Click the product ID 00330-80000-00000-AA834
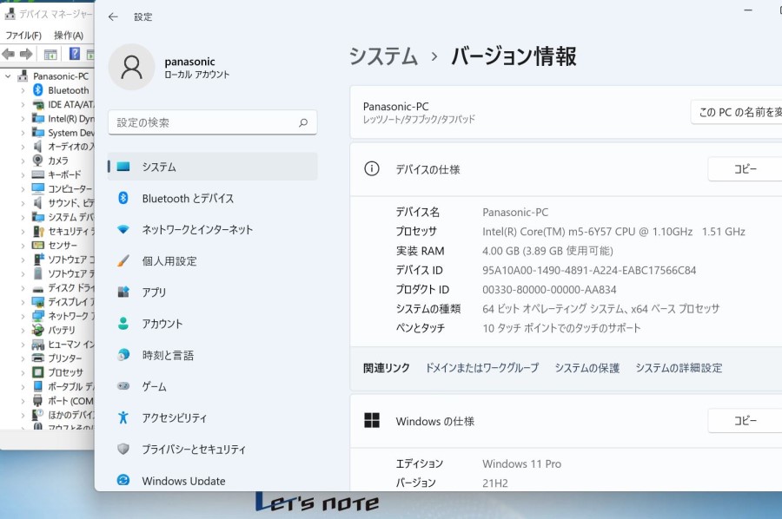This screenshot has height=519, width=782. point(549,290)
